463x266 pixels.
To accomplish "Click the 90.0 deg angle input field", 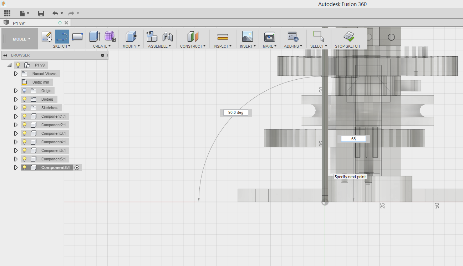I will 235,112.
